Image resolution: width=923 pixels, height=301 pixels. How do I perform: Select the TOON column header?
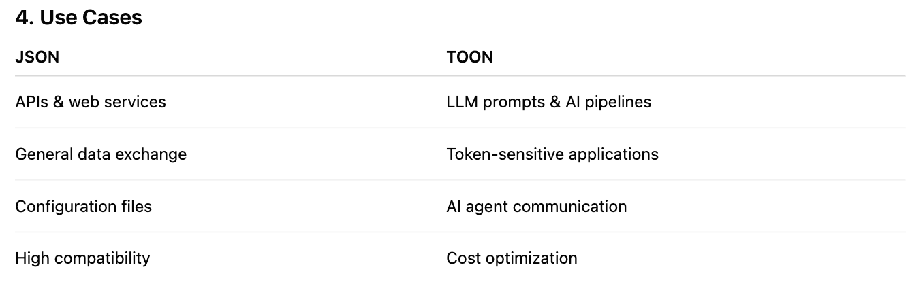coord(469,57)
